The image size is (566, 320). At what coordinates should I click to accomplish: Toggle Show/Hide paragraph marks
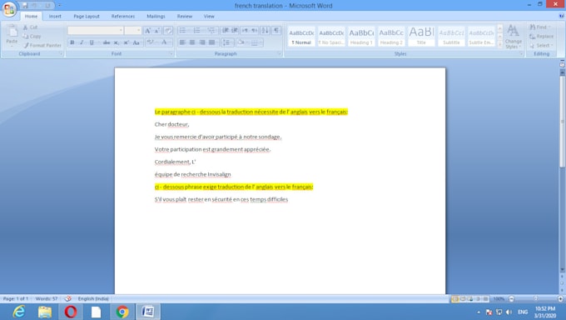point(276,30)
